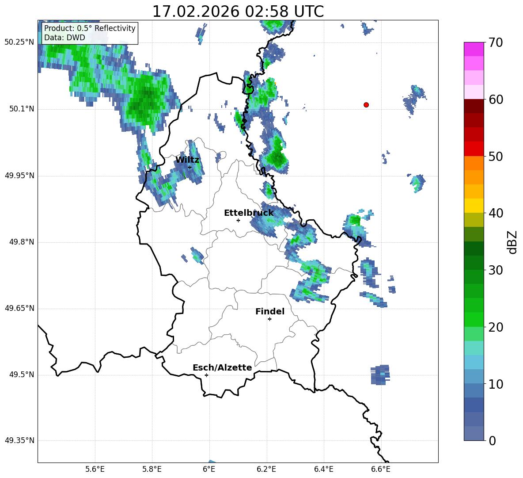Screen dimensions: 523x478
Task: Click the 49.8°N latitude label
Action: pos(22,242)
